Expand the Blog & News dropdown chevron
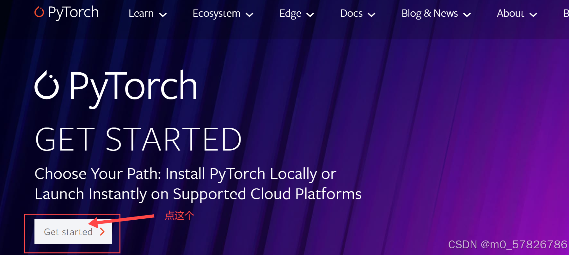 click(x=467, y=15)
